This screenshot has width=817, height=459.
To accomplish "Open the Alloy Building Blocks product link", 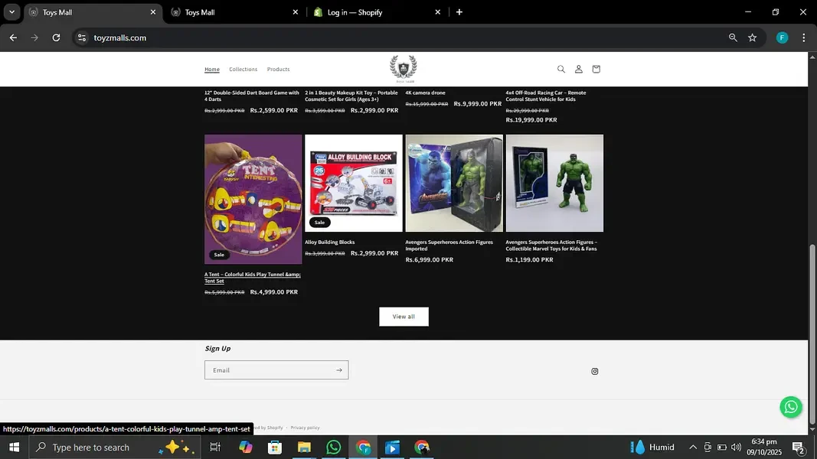I will (x=330, y=243).
